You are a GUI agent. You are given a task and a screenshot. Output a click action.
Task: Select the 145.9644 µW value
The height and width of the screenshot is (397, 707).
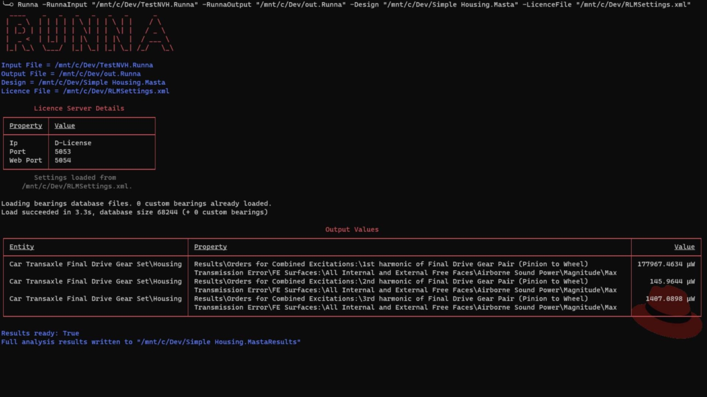pyautogui.click(x=672, y=281)
